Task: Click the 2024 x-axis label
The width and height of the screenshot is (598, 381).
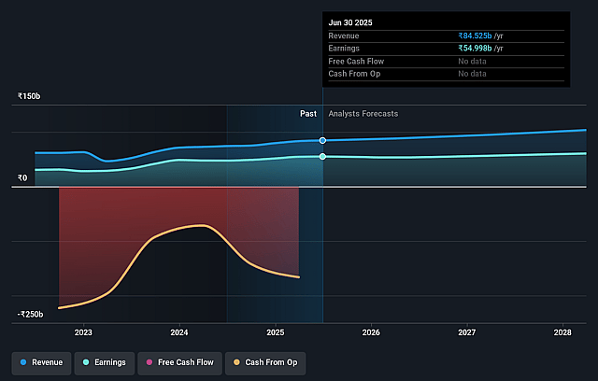Action: pyautogui.click(x=179, y=332)
